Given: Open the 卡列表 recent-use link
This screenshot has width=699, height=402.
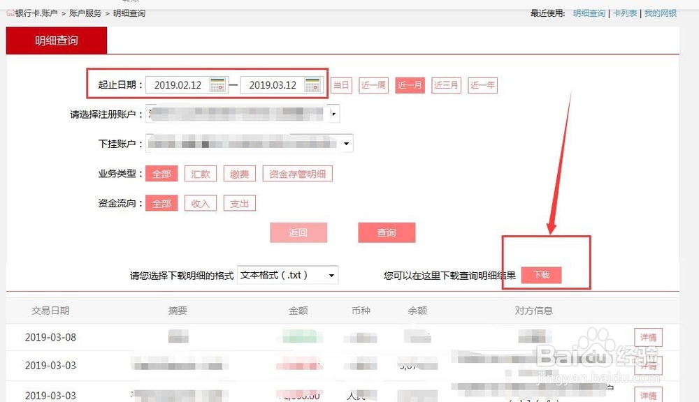Looking at the screenshot, I should (x=625, y=13).
